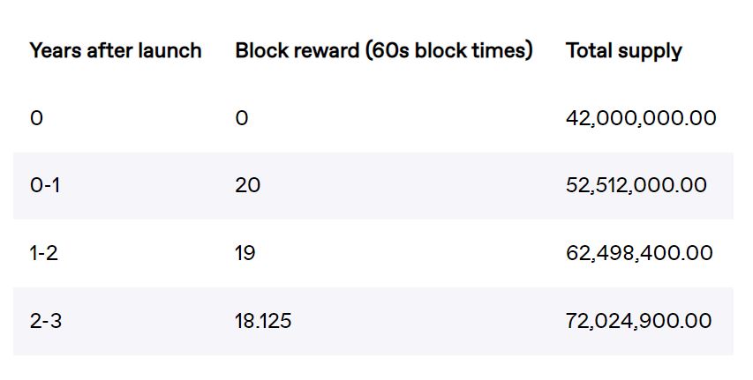Click the block reward value 19
The height and width of the screenshot is (380, 753).
[245, 253]
